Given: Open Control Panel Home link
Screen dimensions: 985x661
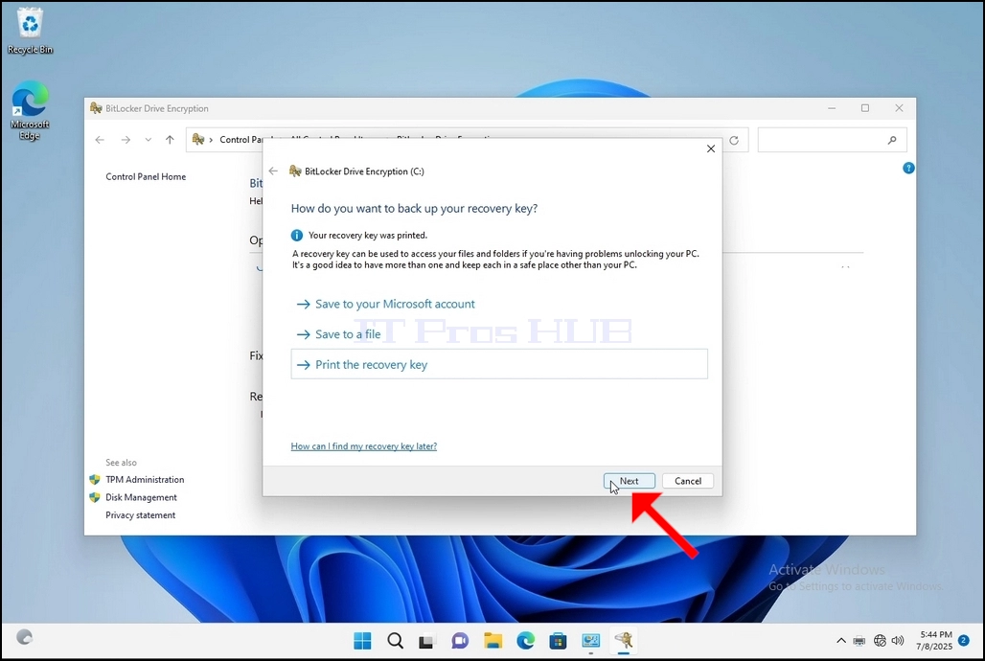Looking at the screenshot, I should point(146,176).
